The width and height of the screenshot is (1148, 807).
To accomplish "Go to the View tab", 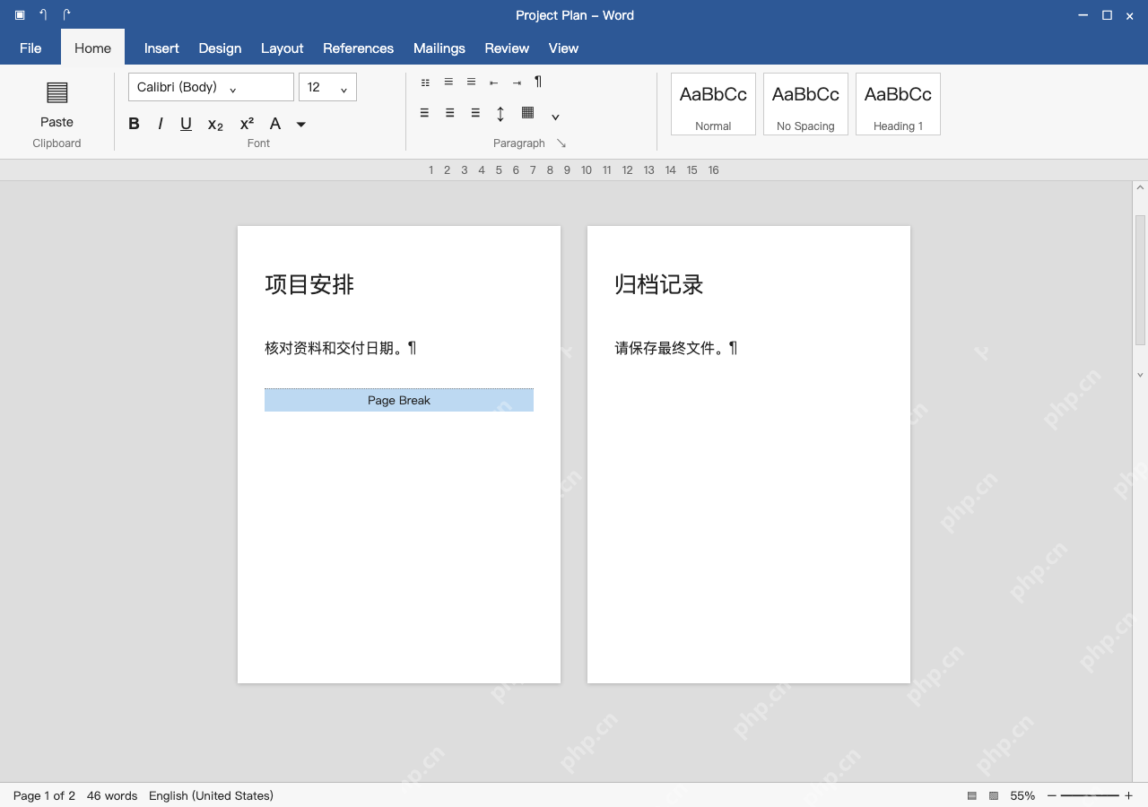I will point(563,48).
